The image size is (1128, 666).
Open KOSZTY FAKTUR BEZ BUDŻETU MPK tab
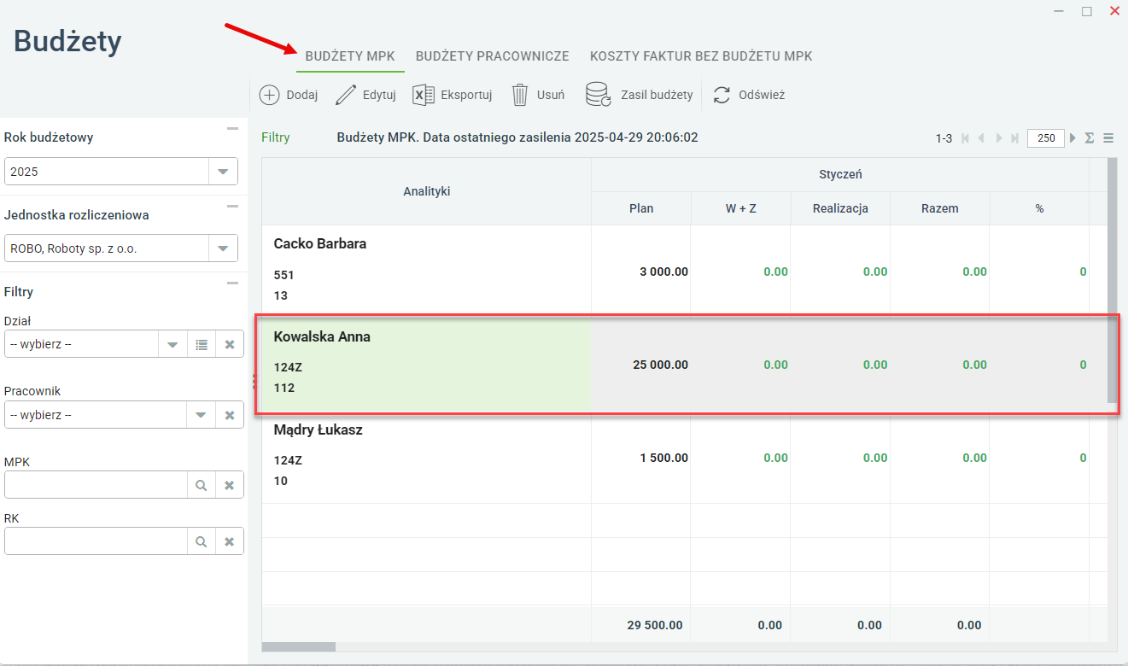pyautogui.click(x=701, y=56)
